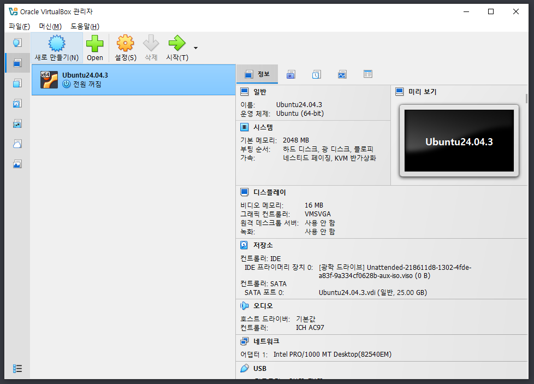The height and width of the screenshot is (384, 534).
Task: Click the 오디오 speaker section icon
Action: coord(244,306)
